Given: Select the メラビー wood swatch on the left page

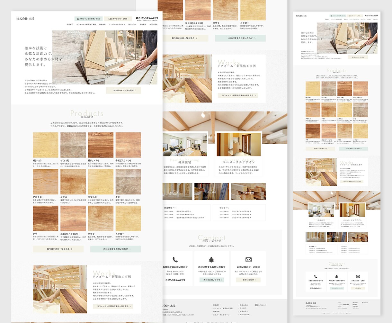Looking at the screenshot, I should click(128, 219).
